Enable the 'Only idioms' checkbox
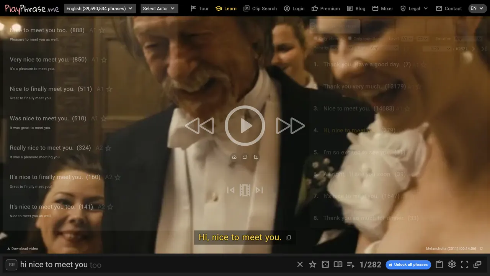The image size is (490, 276). [x=315, y=38]
